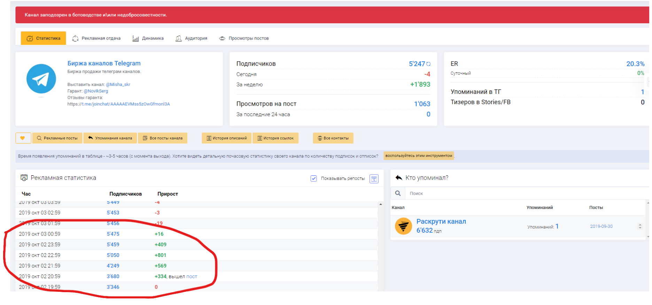
Task: Click subscribers value 5'475
Action: click(113, 234)
